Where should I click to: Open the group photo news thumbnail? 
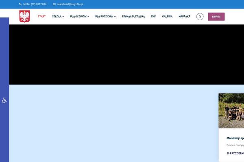[x=231, y=111]
